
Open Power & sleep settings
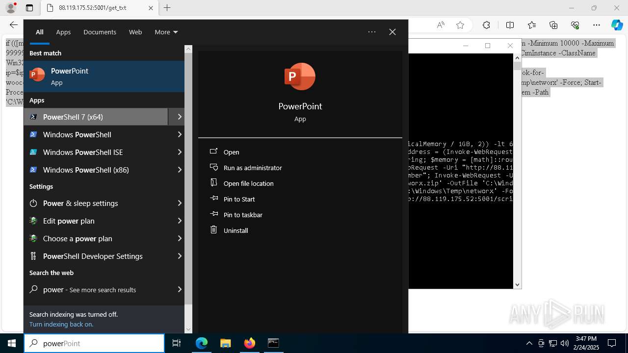[96, 203]
